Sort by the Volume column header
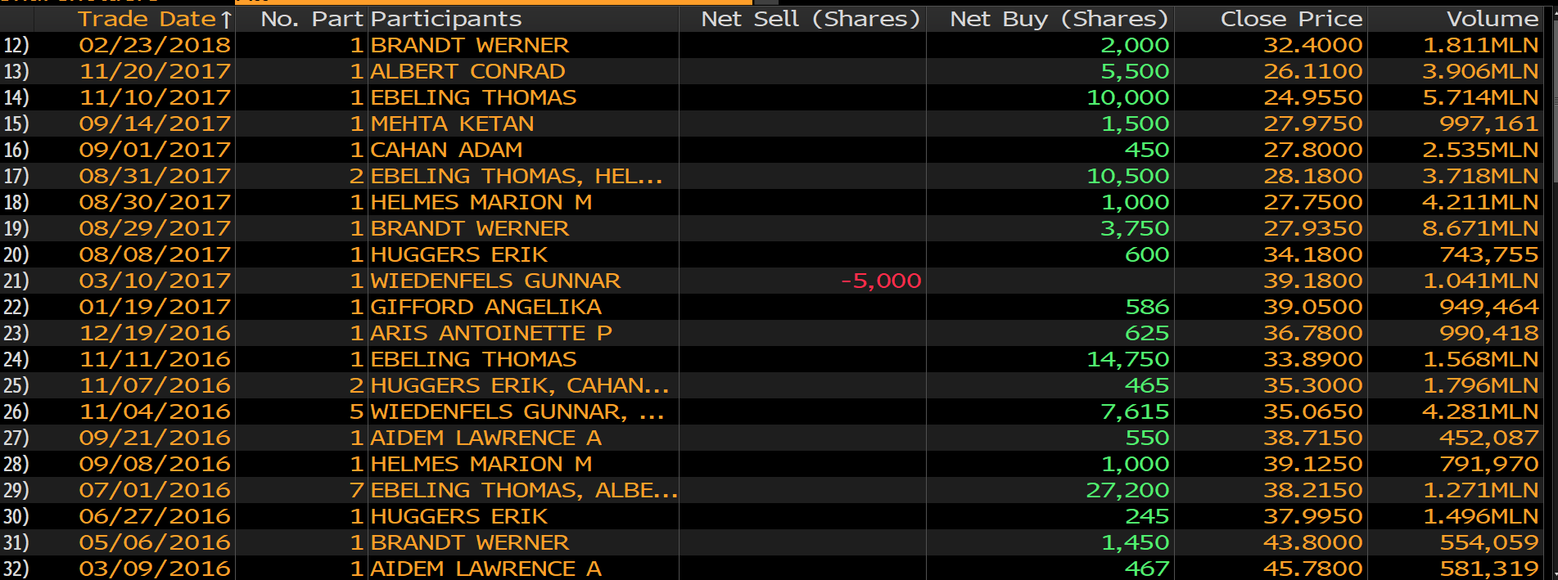Viewport: 1558px width, 580px height. click(x=1492, y=19)
